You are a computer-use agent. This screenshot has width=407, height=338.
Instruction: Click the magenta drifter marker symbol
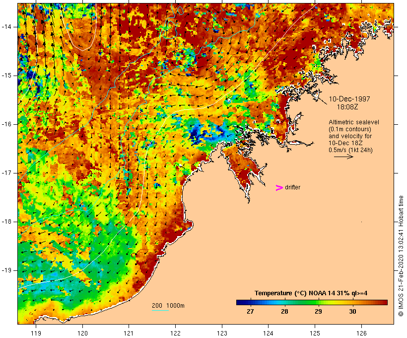pos(279,188)
